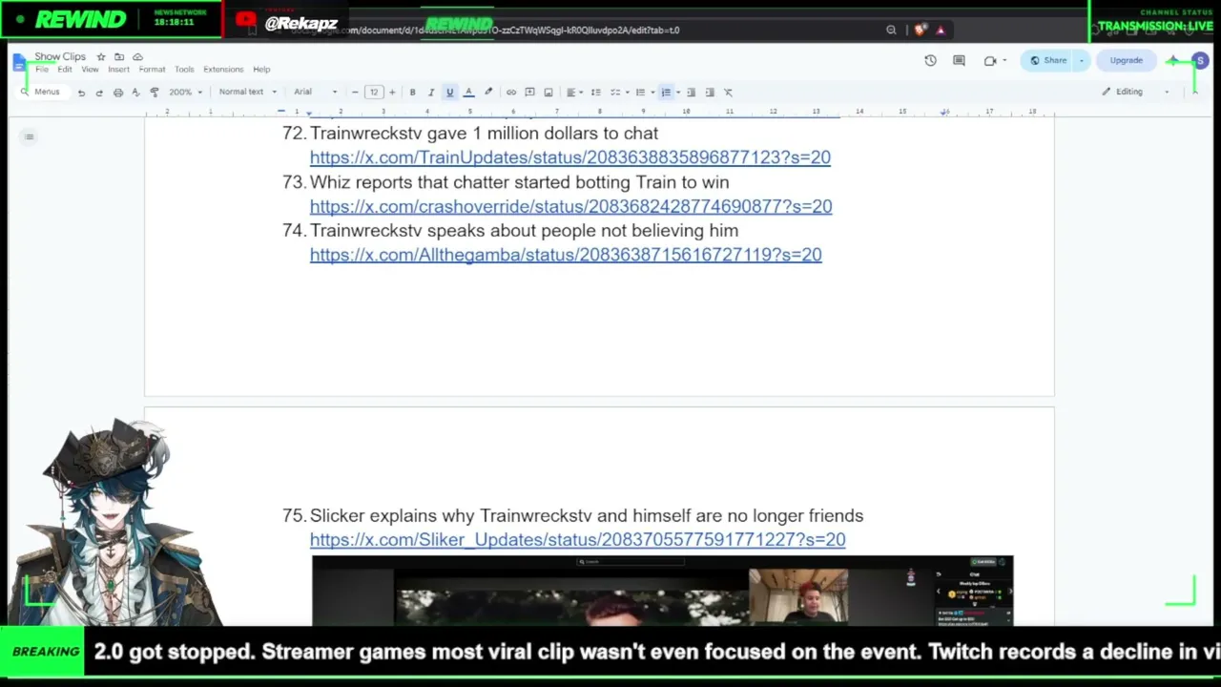Open the move-to-folder icon

coord(119,57)
